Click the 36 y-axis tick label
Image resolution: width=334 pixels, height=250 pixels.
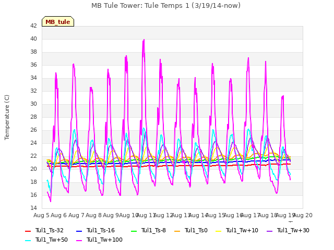click(33, 65)
